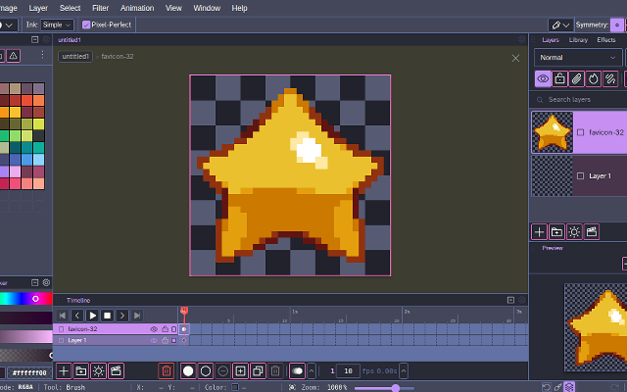
Task: Click the Search layers field
Action: click(578, 100)
